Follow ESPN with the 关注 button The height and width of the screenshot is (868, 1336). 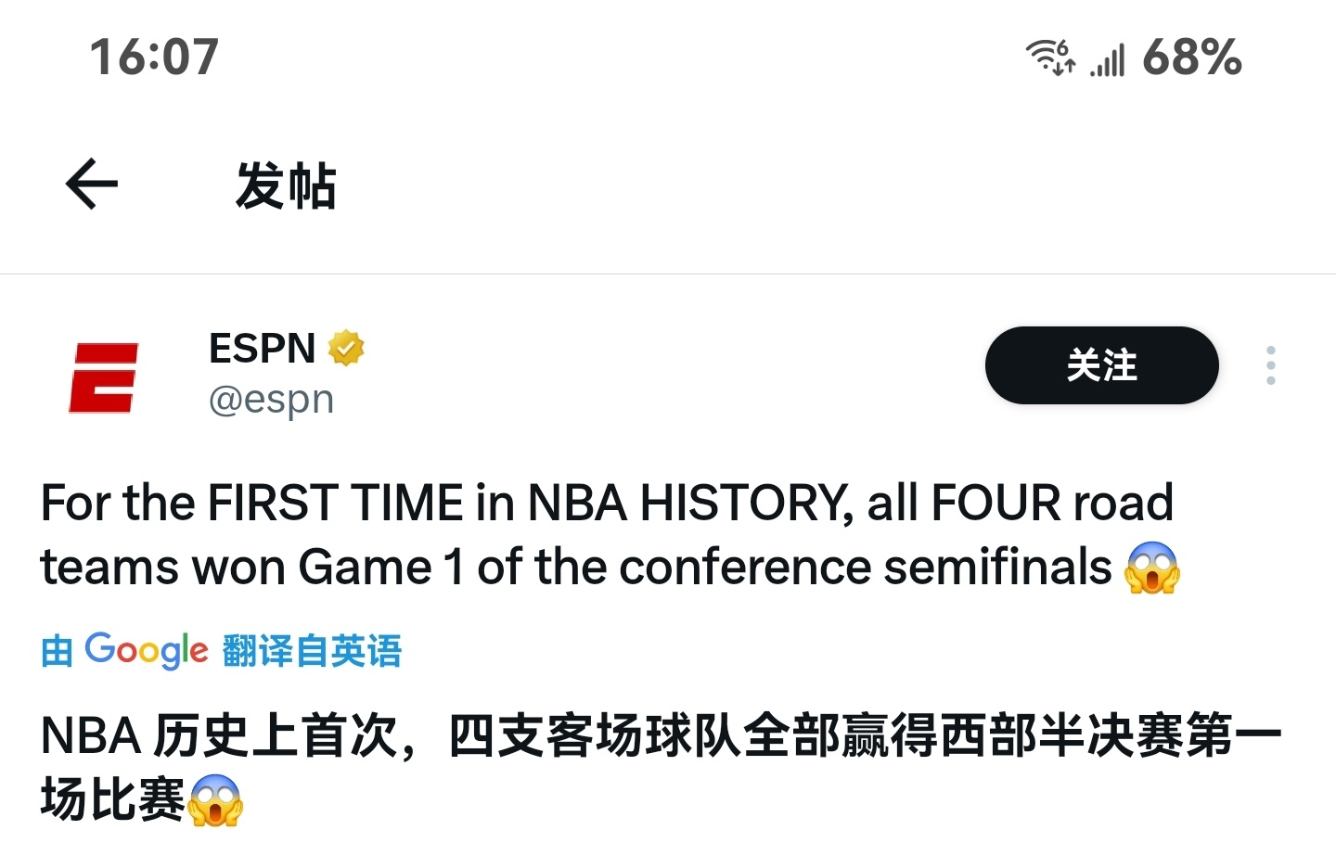(x=1101, y=365)
